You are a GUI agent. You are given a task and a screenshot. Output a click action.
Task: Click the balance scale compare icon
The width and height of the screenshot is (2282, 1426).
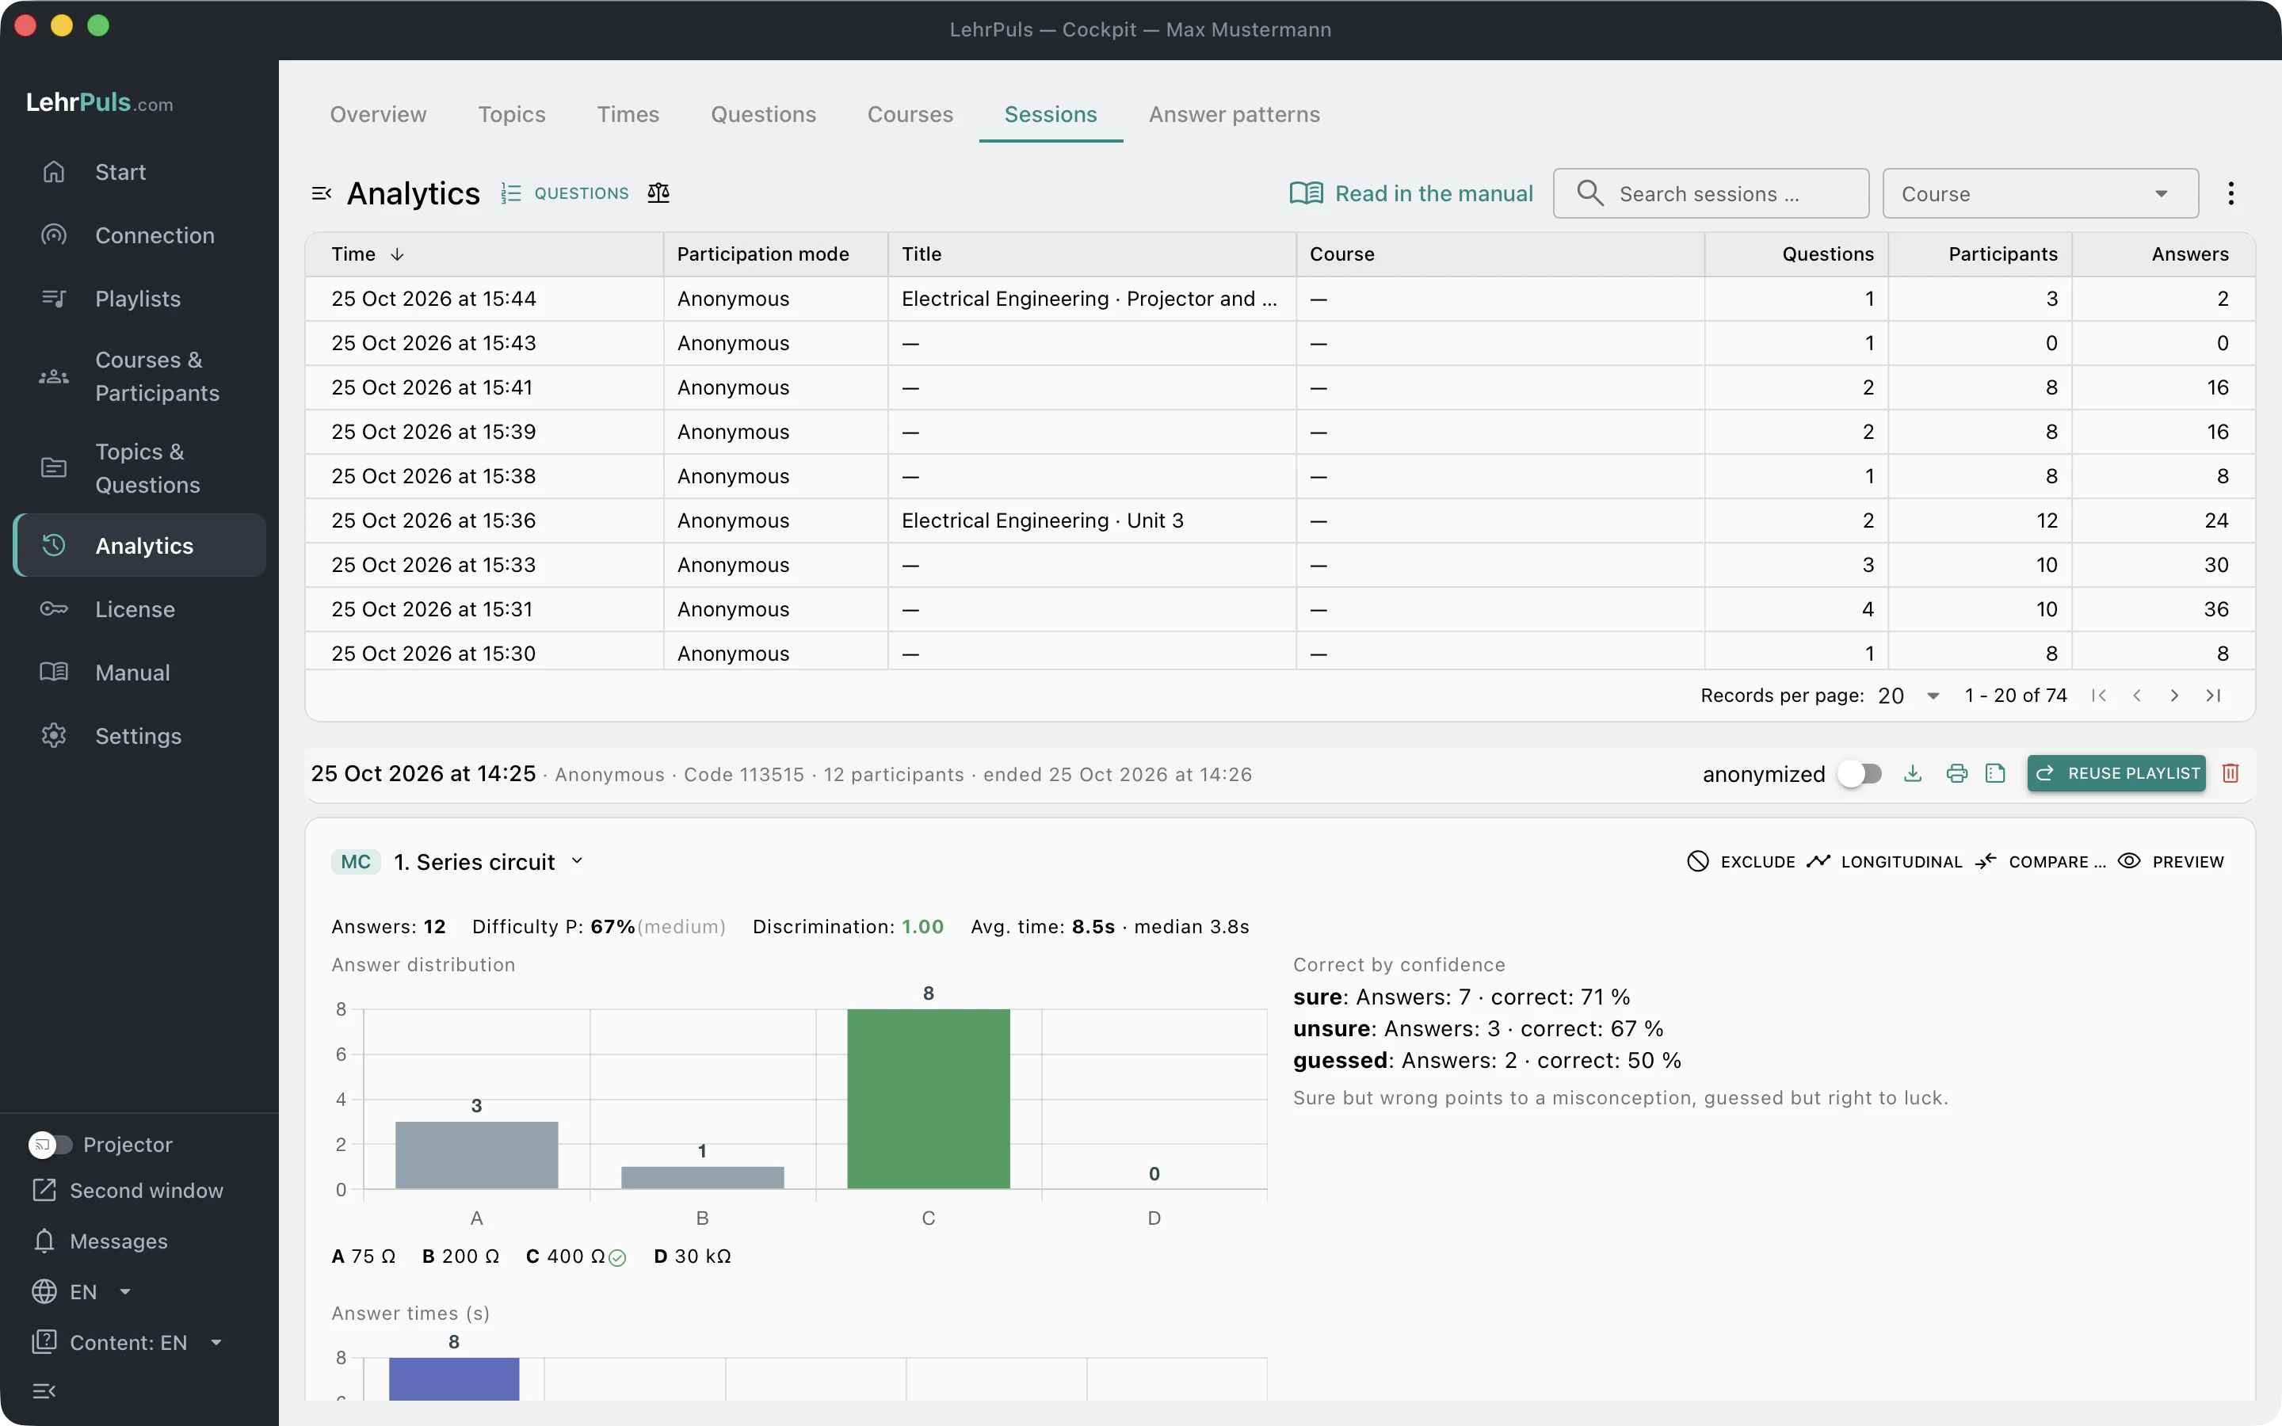pos(658,193)
